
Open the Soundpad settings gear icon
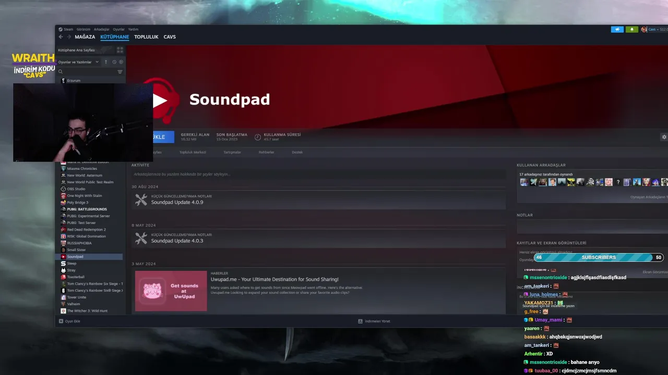tap(664, 137)
